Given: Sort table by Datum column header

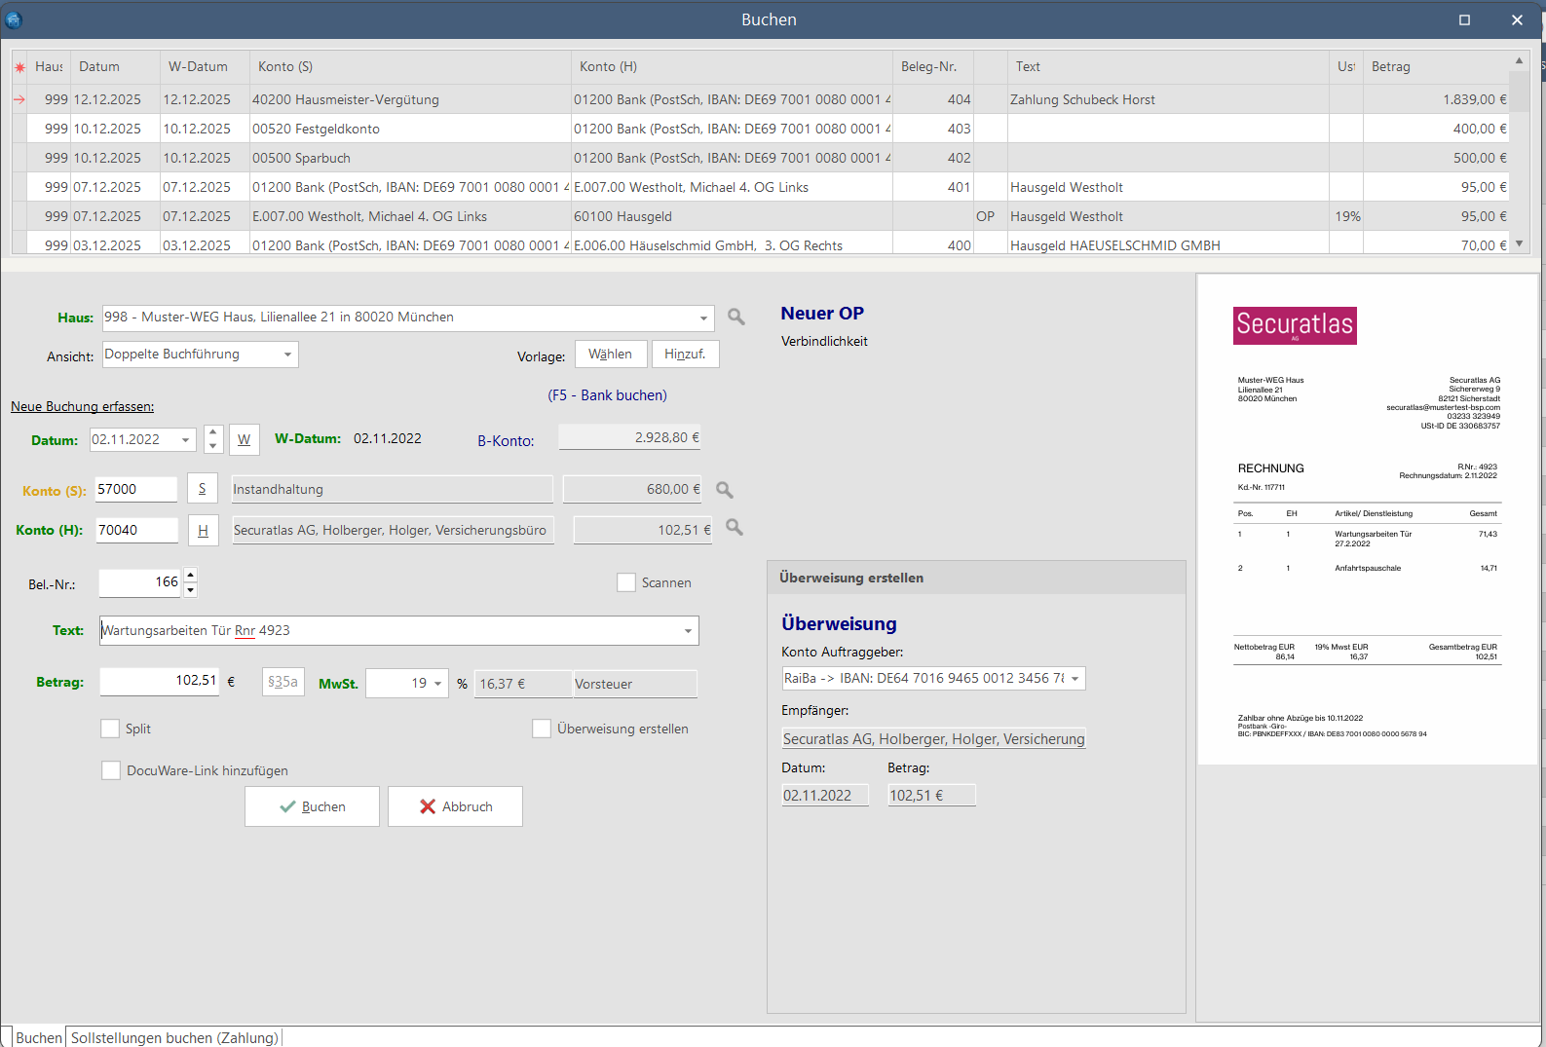Looking at the screenshot, I should click(x=115, y=67).
